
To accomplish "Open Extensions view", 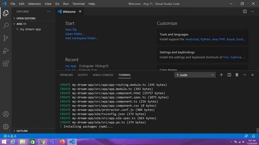I will [x=6, y=63].
